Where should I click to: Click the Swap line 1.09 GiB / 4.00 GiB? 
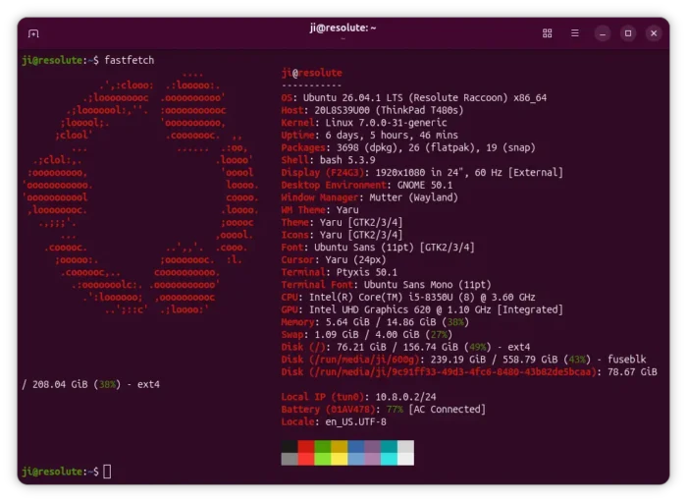[x=366, y=335]
